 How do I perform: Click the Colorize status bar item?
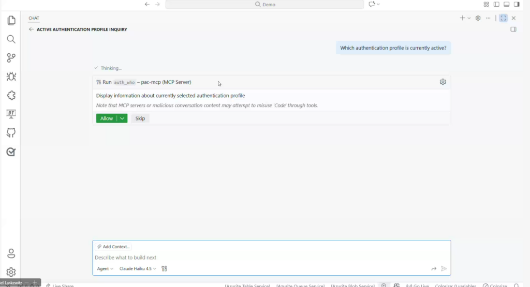point(495,285)
